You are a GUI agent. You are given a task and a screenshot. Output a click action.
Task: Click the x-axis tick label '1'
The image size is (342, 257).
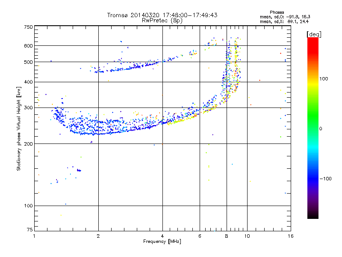tap(34, 236)
